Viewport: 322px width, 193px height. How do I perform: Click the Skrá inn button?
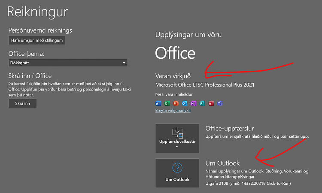click(23, 103)
